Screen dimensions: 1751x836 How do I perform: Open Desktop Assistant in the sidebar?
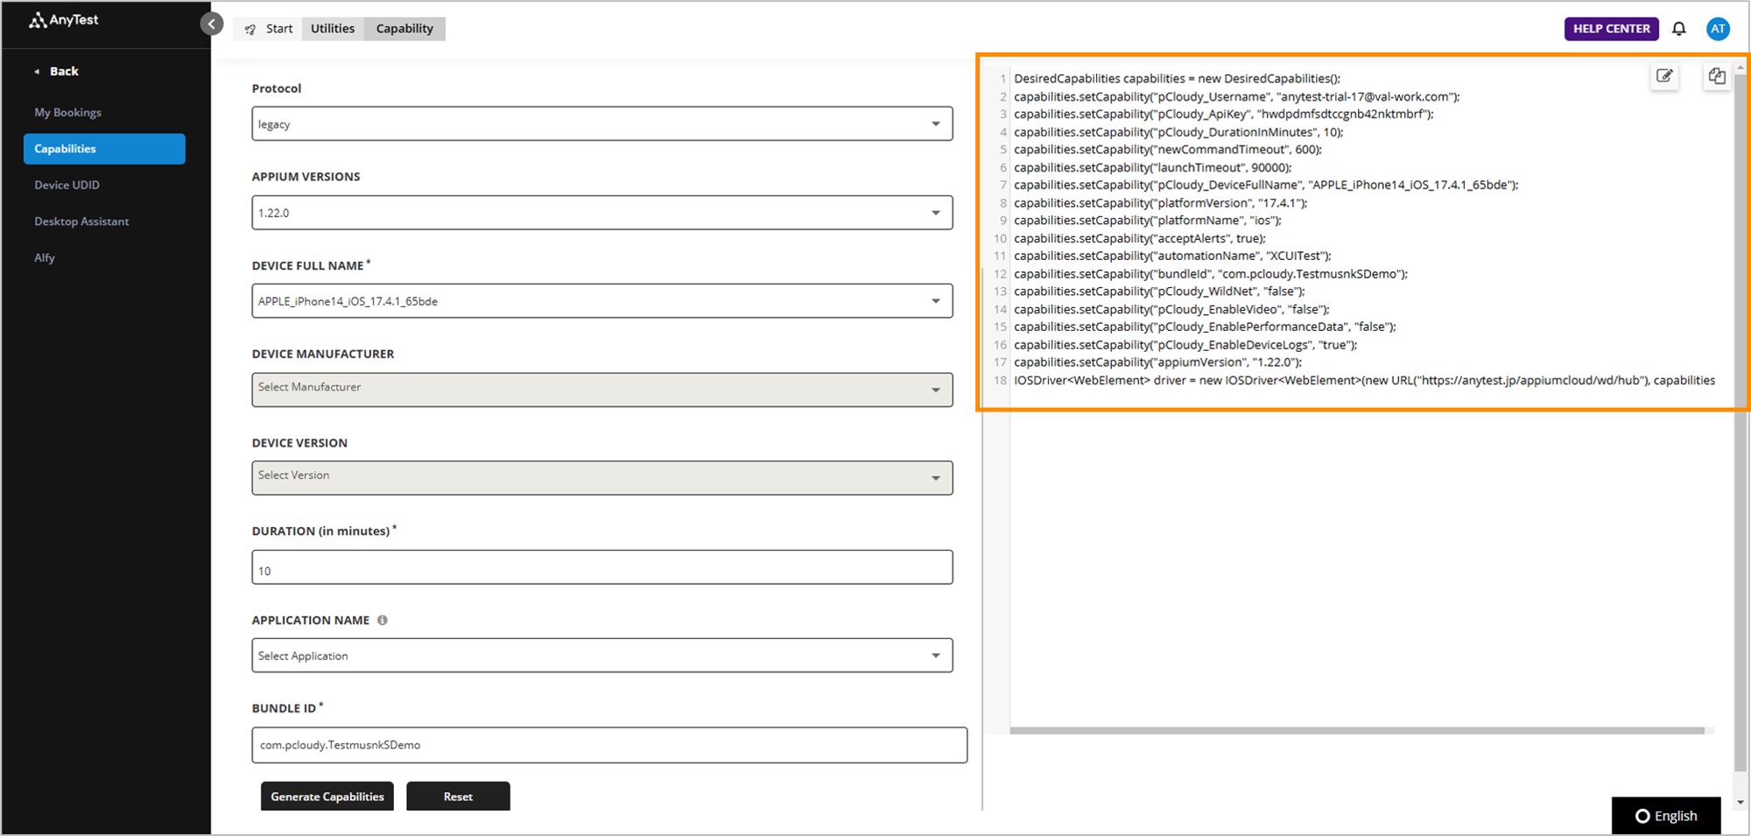(x=81, y=221)
